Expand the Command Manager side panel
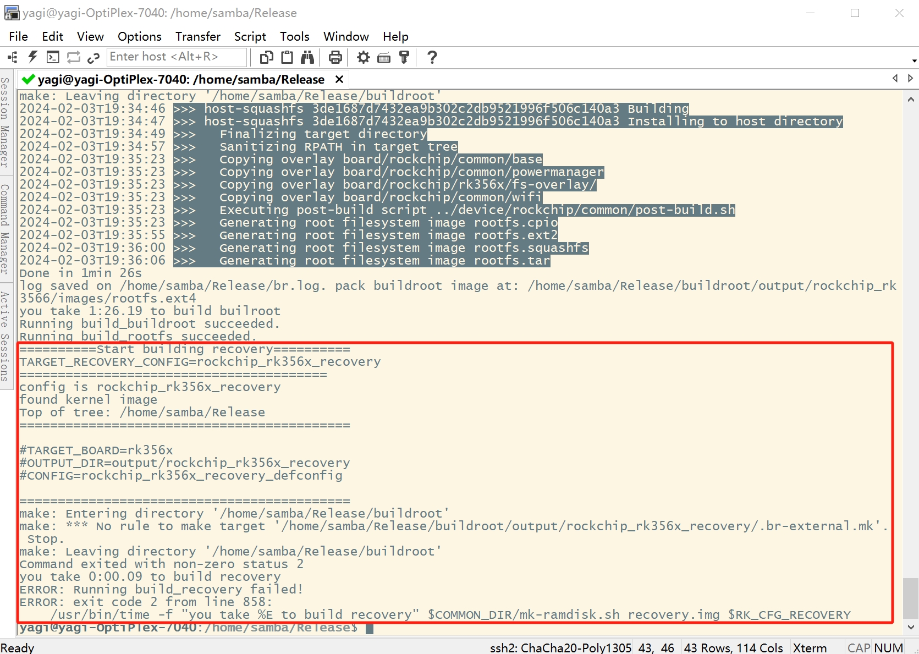The image size is (919, 654). (x=5, y=229)
